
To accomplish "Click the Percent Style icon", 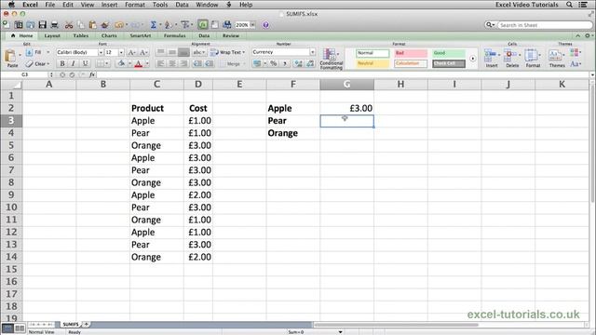I will [273, 64].
